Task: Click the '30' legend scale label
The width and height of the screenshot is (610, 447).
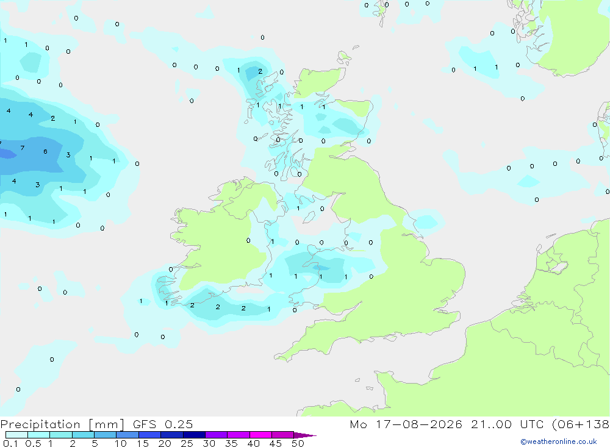Action: (x=209, y=443)
